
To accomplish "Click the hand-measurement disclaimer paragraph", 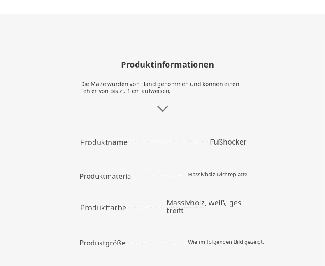I will [160, 87].
